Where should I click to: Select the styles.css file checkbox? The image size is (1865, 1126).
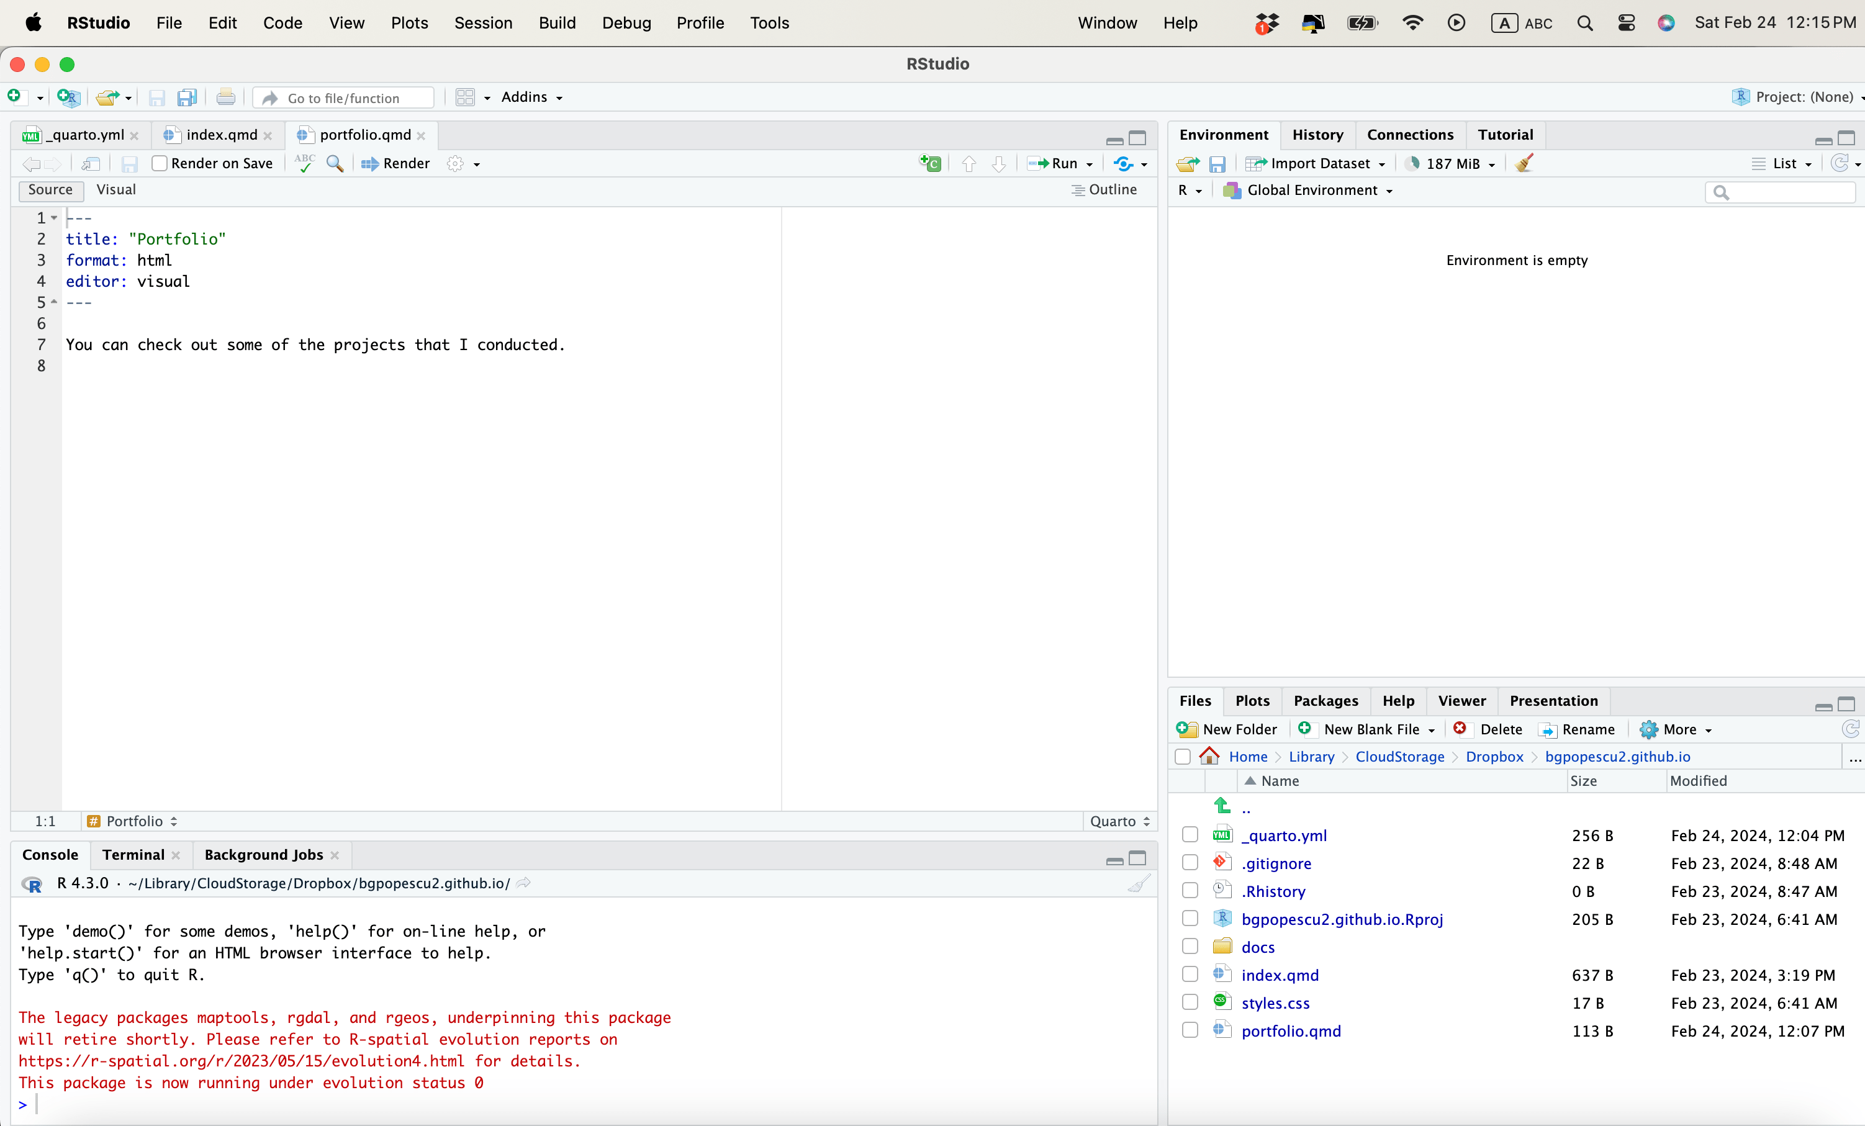pyautogui.click(x=1190, y=1002)
